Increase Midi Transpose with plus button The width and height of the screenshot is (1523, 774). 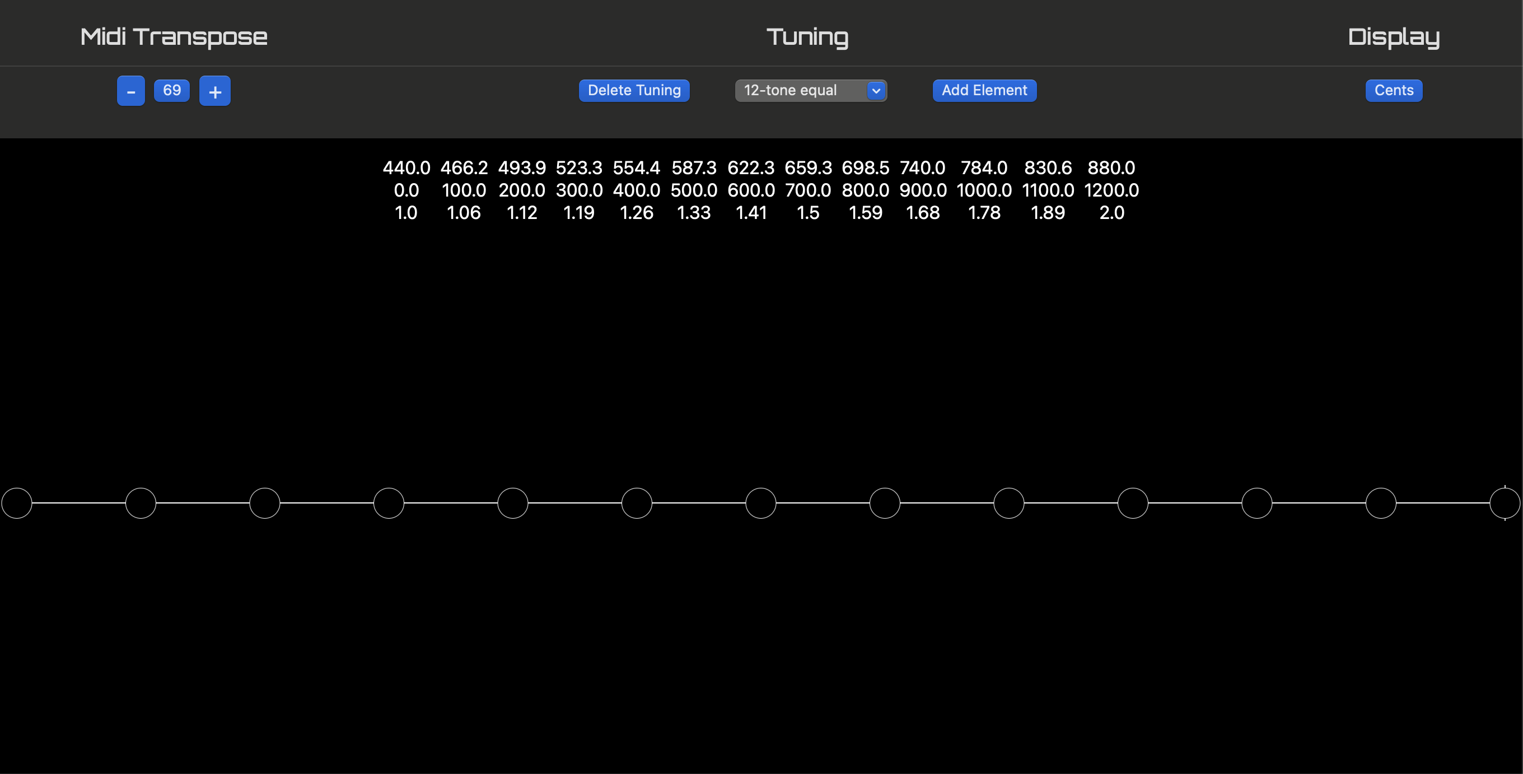pos(214,91)
